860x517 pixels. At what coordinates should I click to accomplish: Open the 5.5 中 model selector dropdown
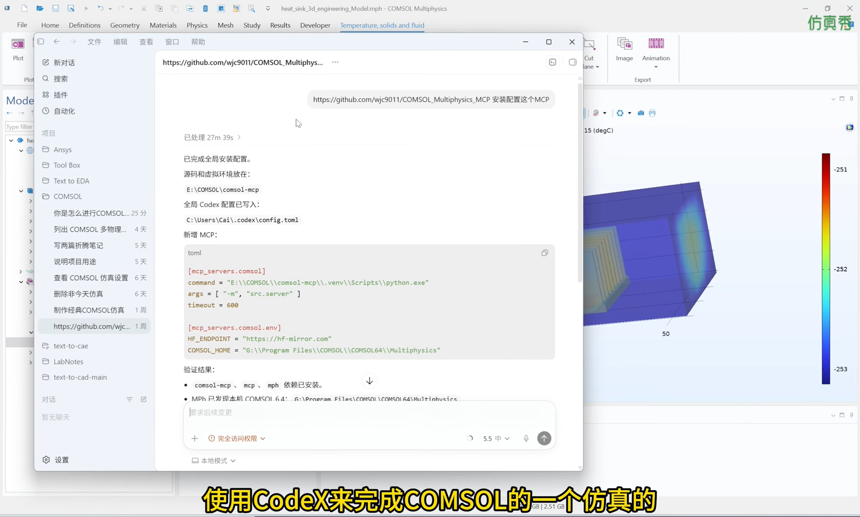click(x=496, y=438)
